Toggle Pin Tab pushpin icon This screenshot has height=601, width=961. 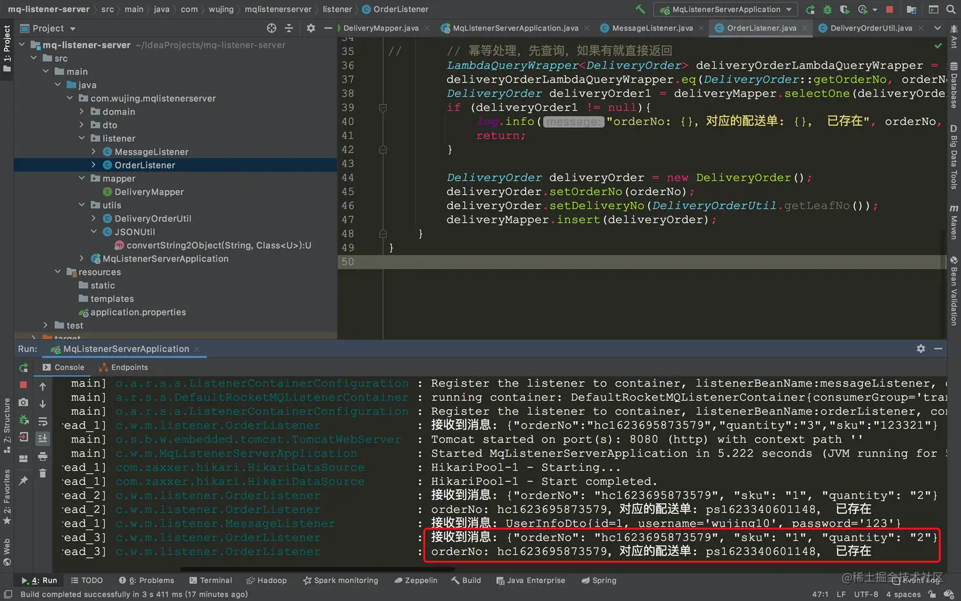click(24, 481)
